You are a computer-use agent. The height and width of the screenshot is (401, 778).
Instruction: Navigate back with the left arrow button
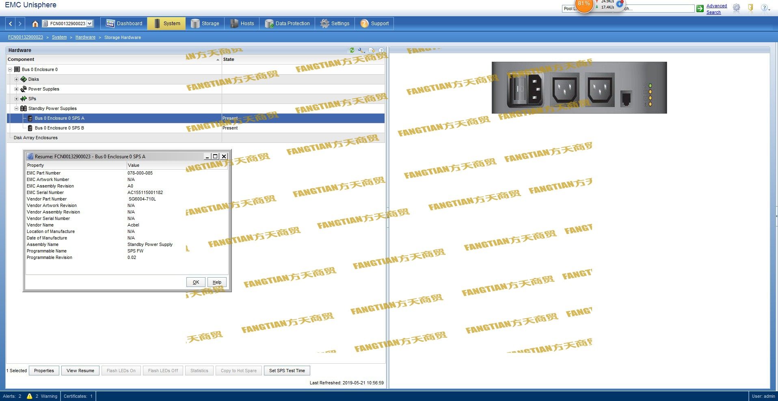[11, 24]
